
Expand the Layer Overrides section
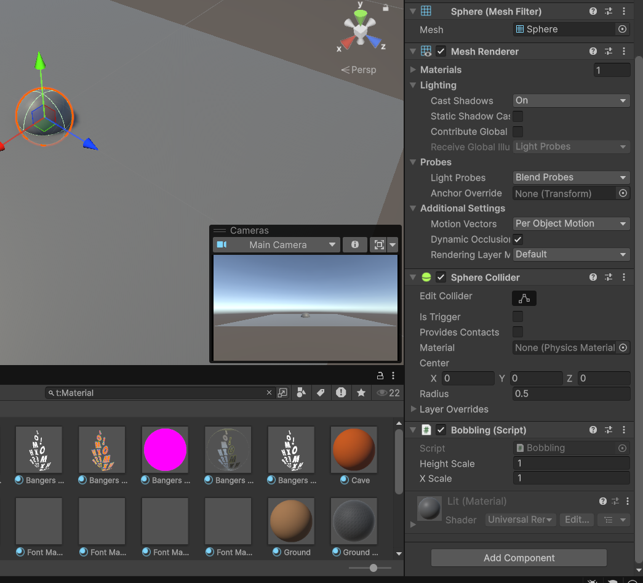click(413, 409)
